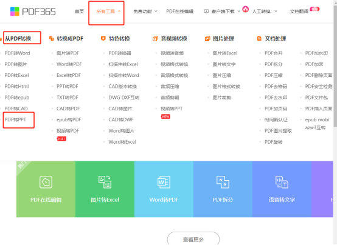Screen dimensions: 337x245
Task: Click the PDF365 colorful logo icon
Action: tap(15, 12)
